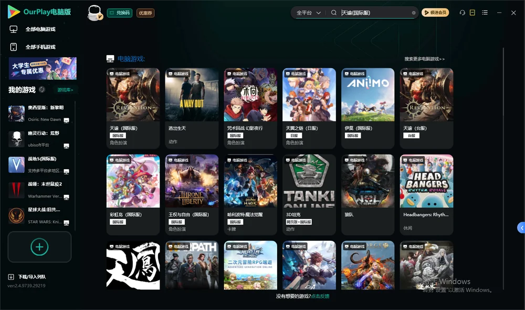Open the 哈利波特:魔法觉醒 card
The image size is (525, 310).
tap(250, 195)
